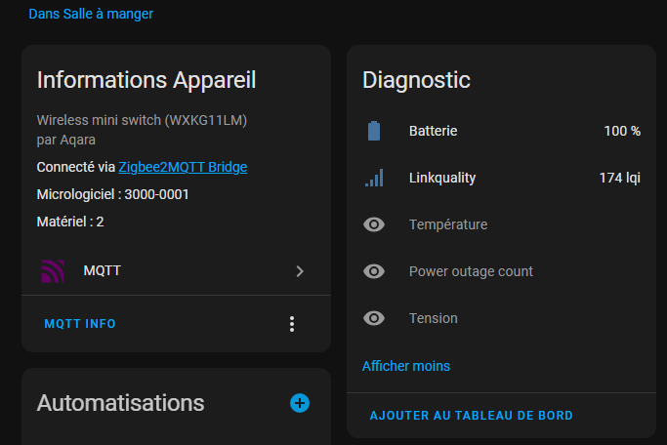
Task: Click AJOUTER AU TABLEAU DE BORD
Action: 472,416
